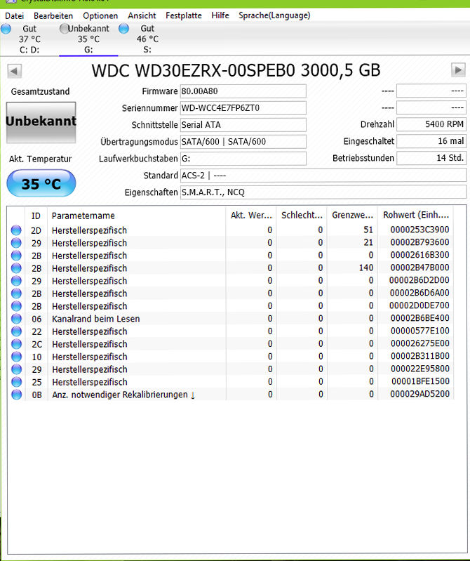Click the Drehzahl value 5400 RPM
470x561 pixels.
pos(431,124)
